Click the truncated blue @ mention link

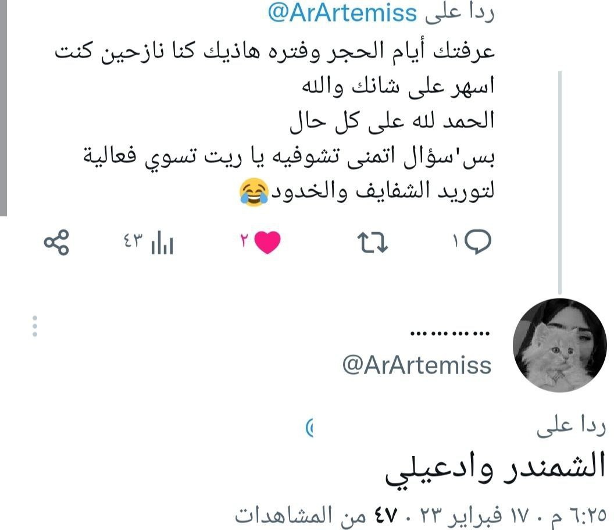click(309, 428)
